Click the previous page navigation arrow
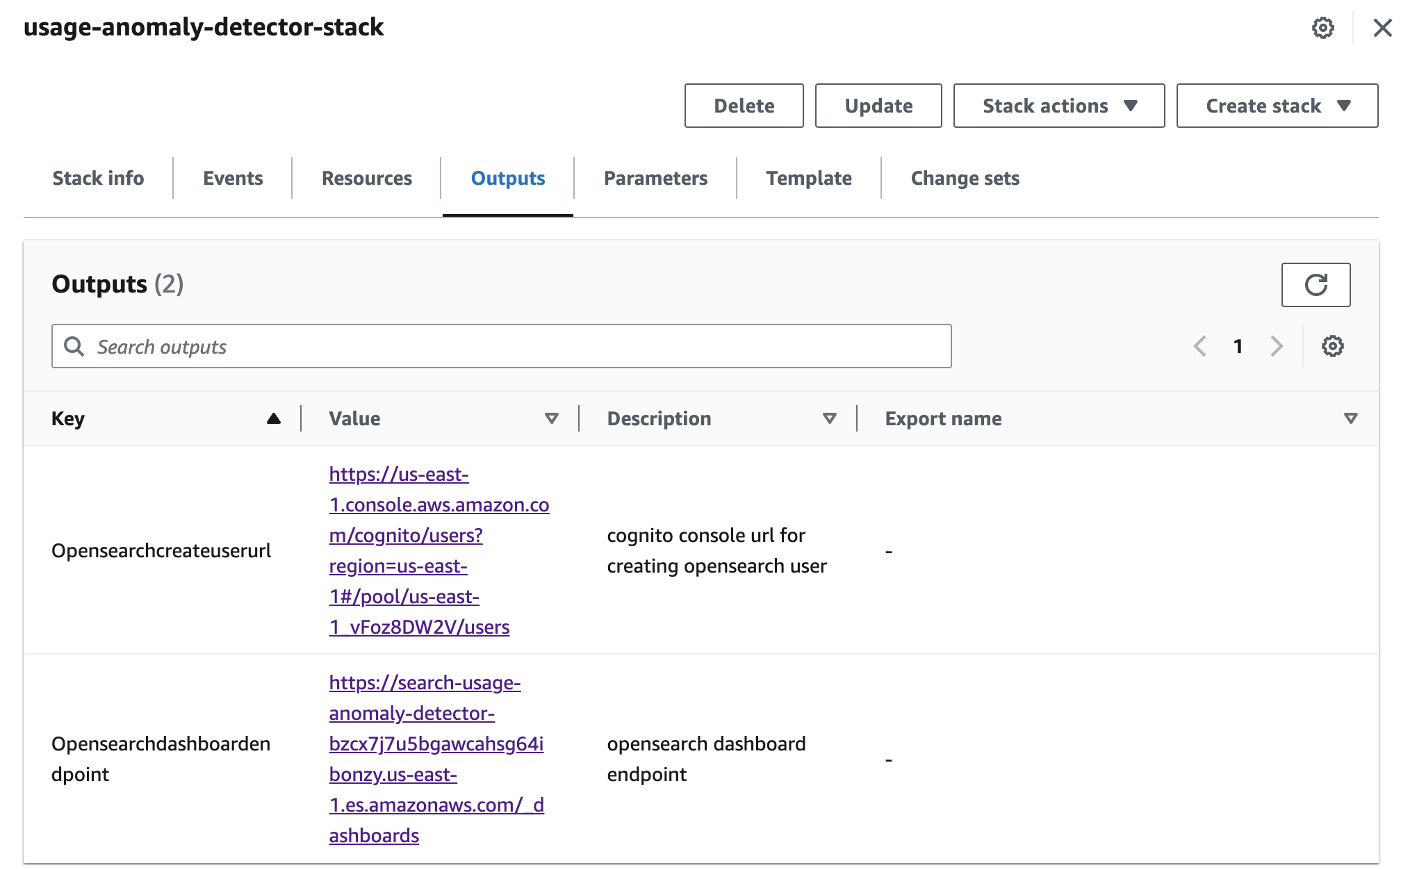 1199,346
